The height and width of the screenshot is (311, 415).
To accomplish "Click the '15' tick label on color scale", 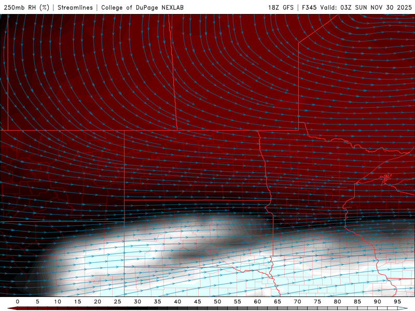I will coord(77,302).
